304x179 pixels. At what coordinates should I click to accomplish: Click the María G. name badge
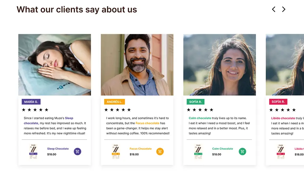(31, 102)
